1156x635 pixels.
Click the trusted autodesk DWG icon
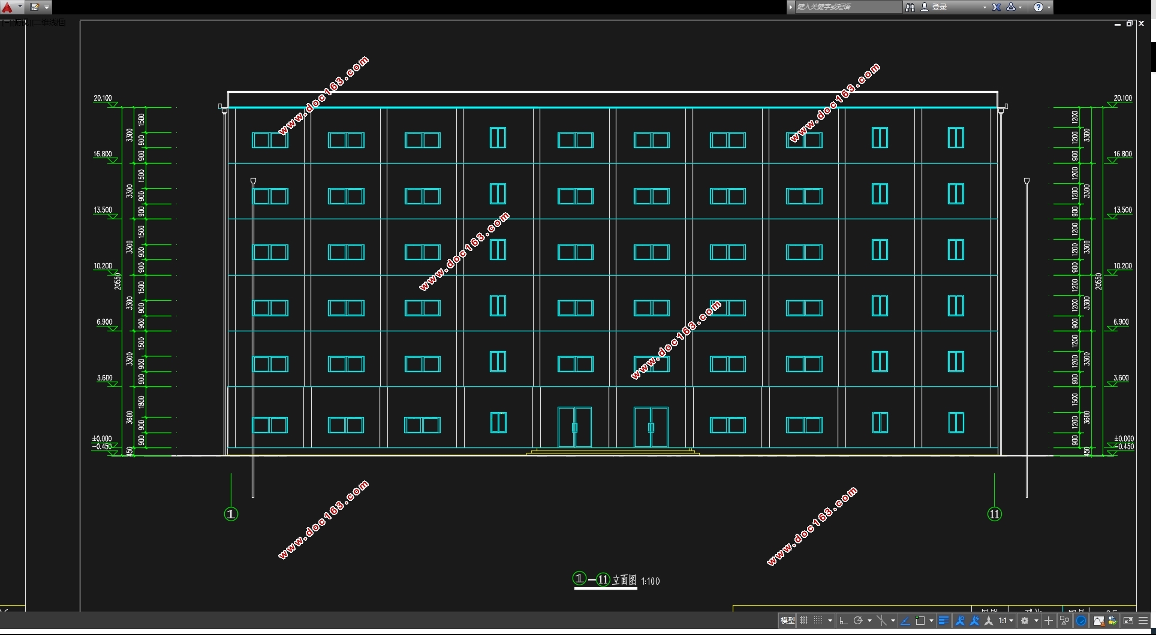[x=1112, y=621]
